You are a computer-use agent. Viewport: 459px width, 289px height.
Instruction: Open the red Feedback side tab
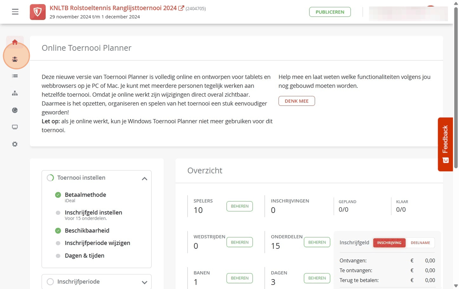445,144
